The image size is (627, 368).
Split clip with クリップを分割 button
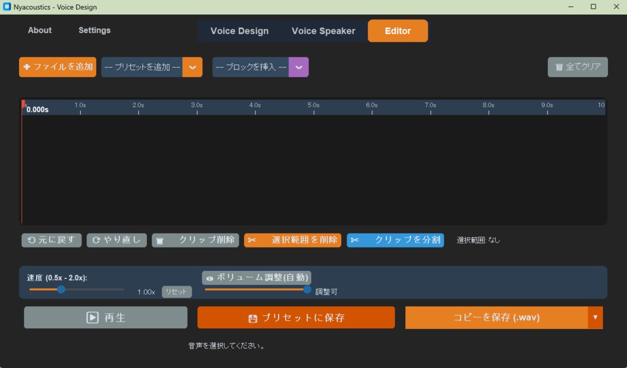[x=396, y=240]
